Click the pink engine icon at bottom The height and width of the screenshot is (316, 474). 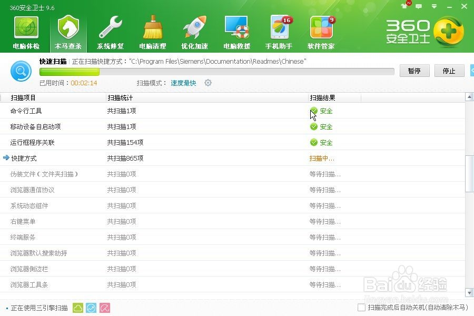pyautogui.click(x=105, y=308)
